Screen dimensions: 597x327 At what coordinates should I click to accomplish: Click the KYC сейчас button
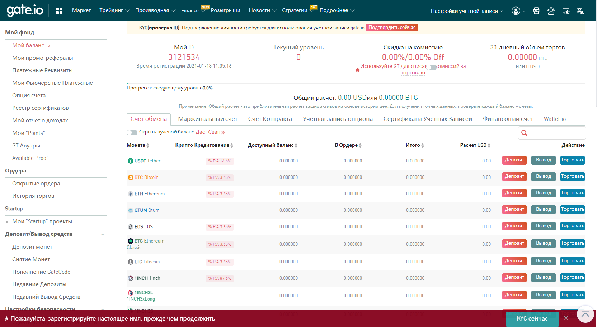coord(532,319)
